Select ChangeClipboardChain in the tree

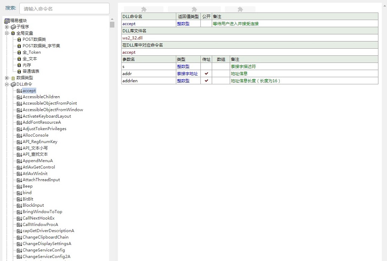tap(46, 237)
